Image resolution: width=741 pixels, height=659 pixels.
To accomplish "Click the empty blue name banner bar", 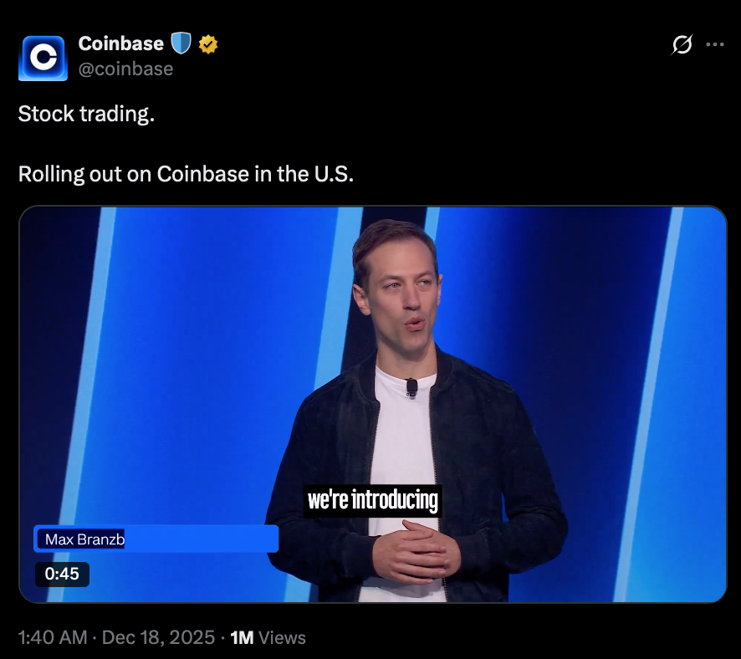I will (202, 539).
